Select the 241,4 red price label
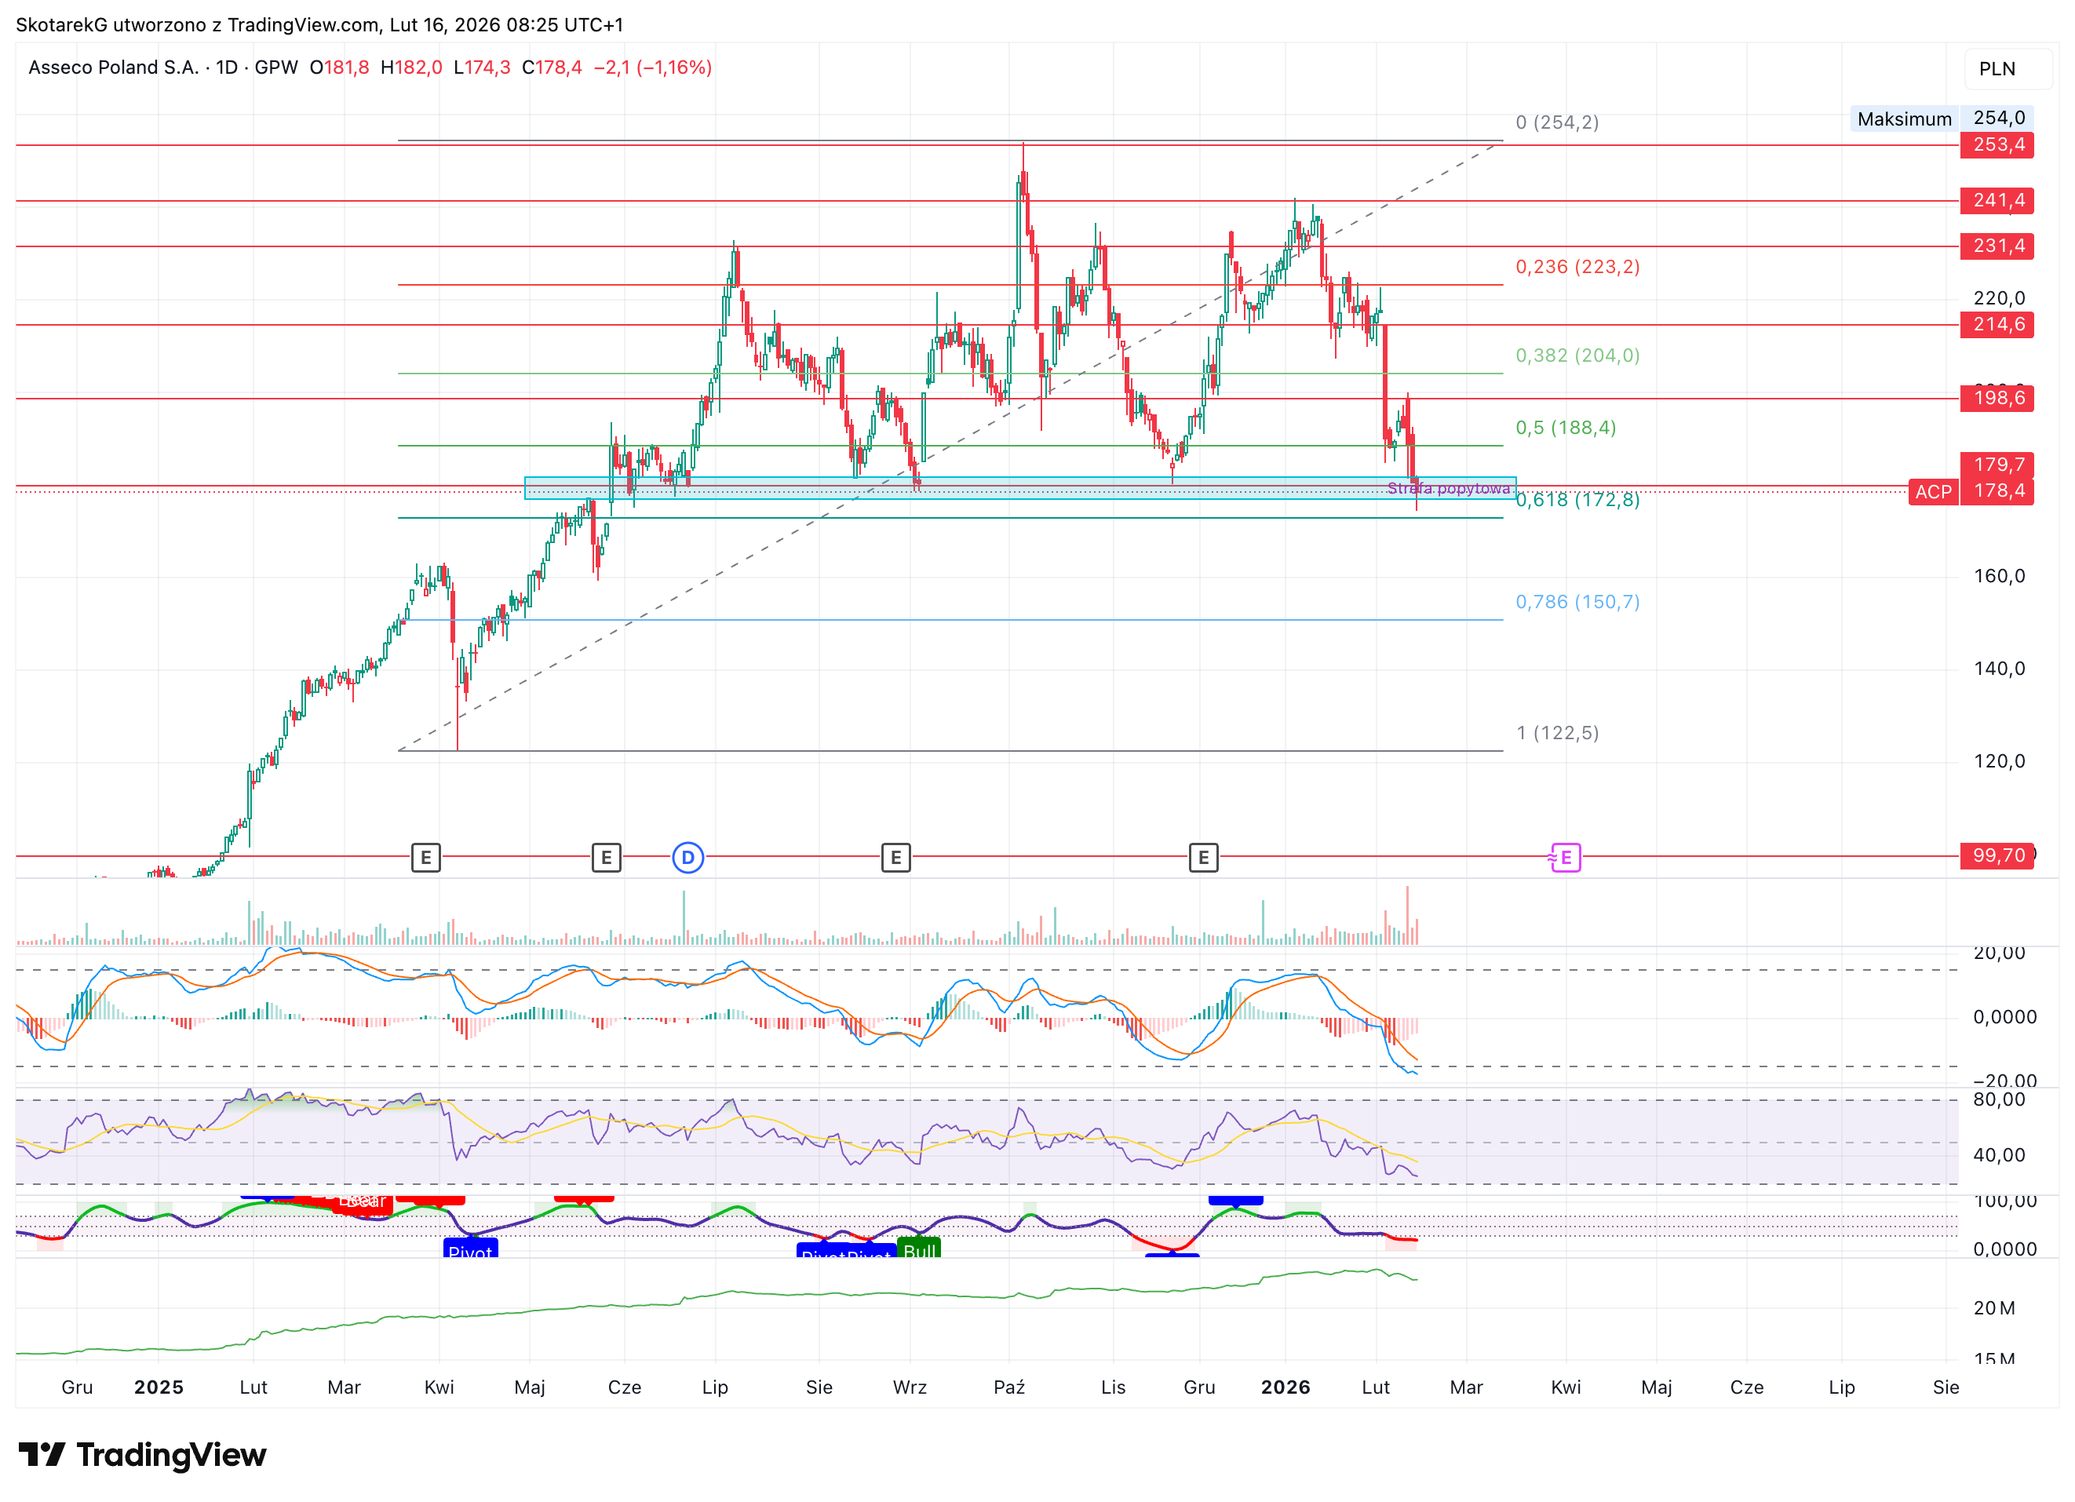2075x1502 pixels. [x=1997, y=200]
